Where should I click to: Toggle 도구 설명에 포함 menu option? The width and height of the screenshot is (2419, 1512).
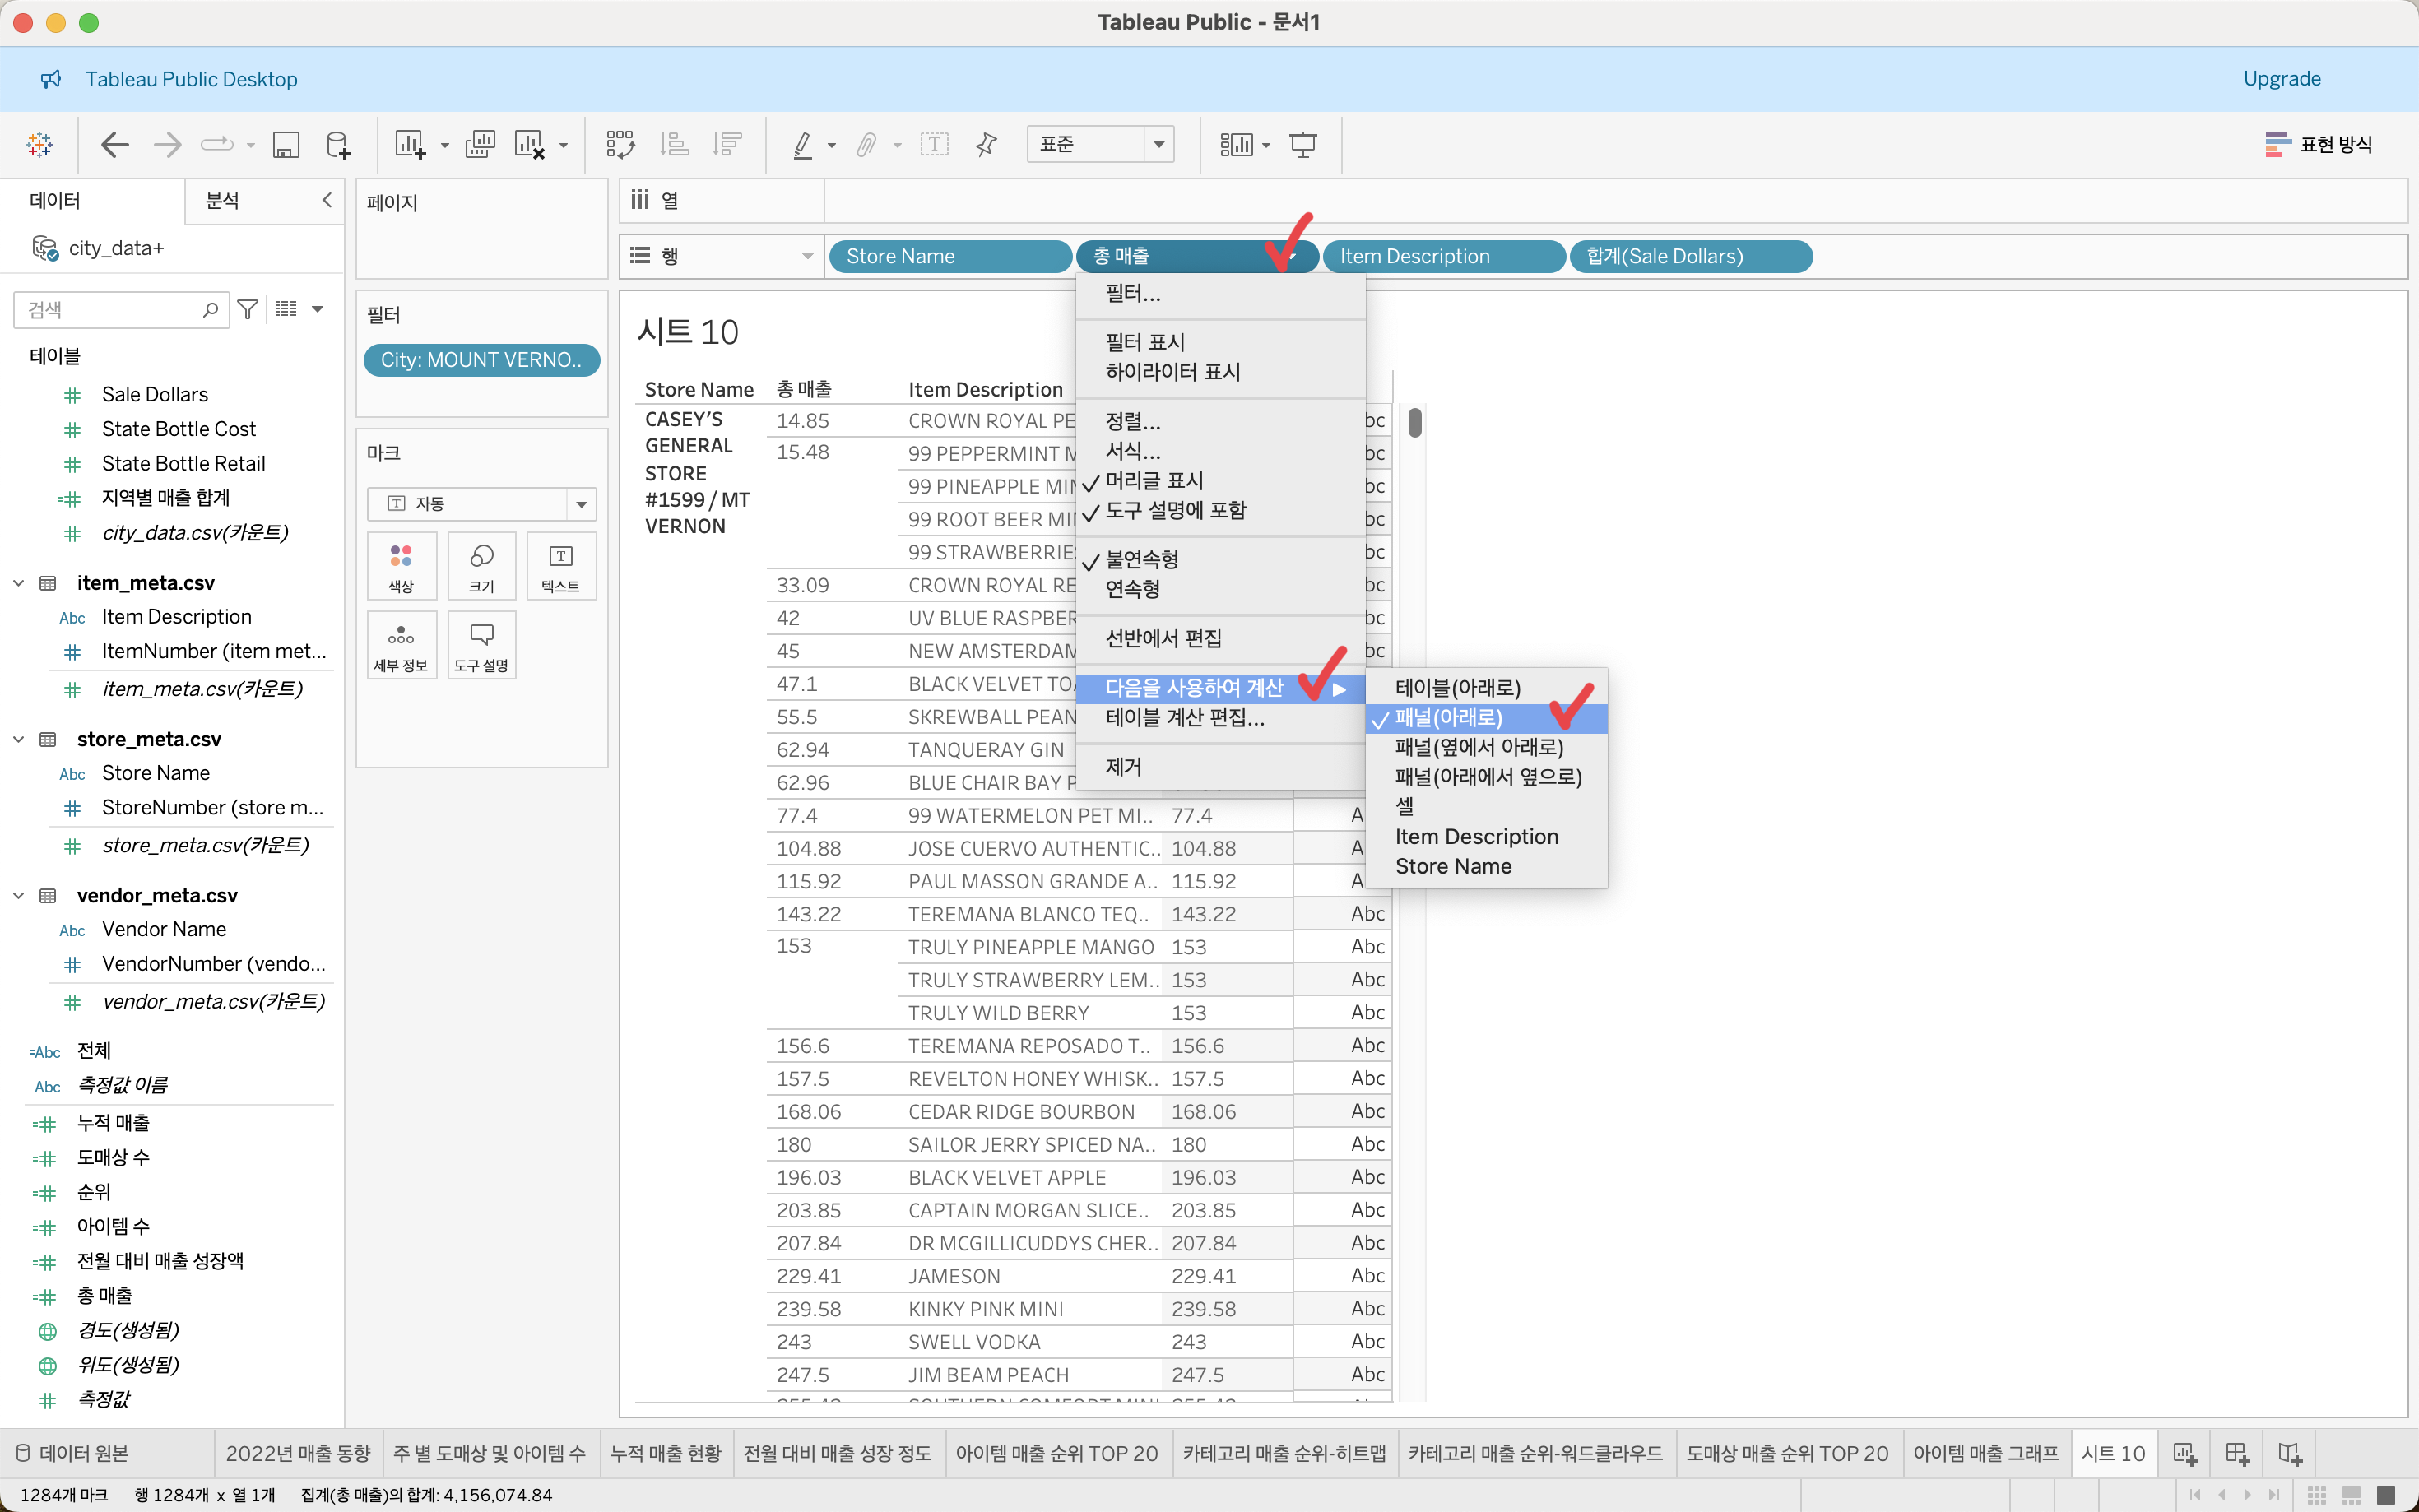click(x=1175, y=511)
